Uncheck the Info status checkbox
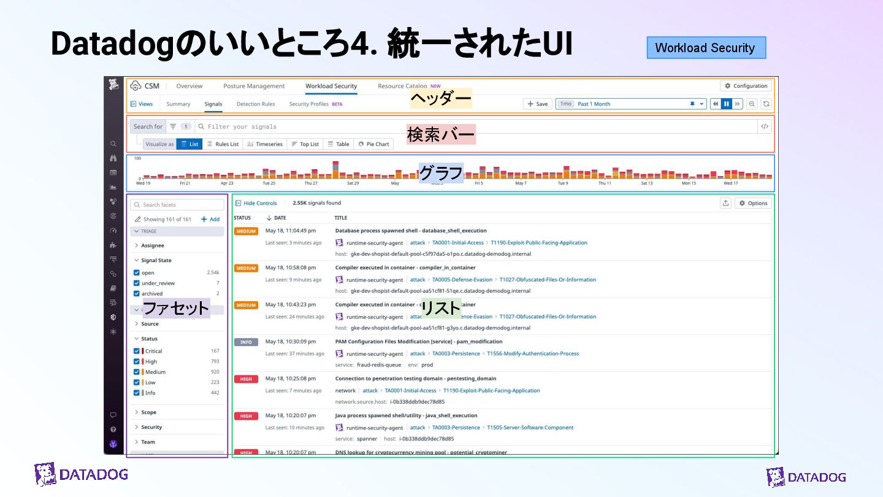The image size is (883, 497). point(137,393)
